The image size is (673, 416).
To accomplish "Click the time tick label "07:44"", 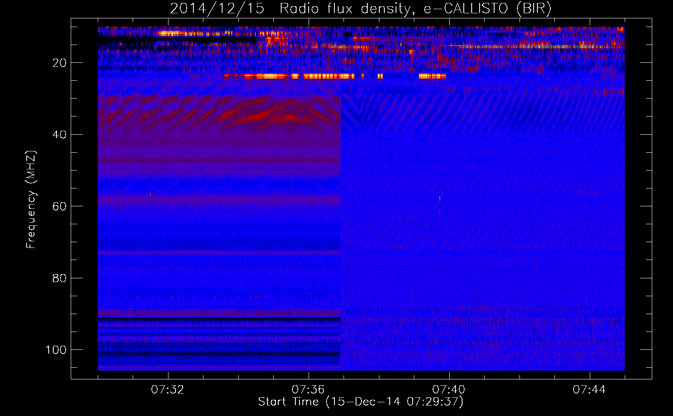I will click(x=589, y=390).
